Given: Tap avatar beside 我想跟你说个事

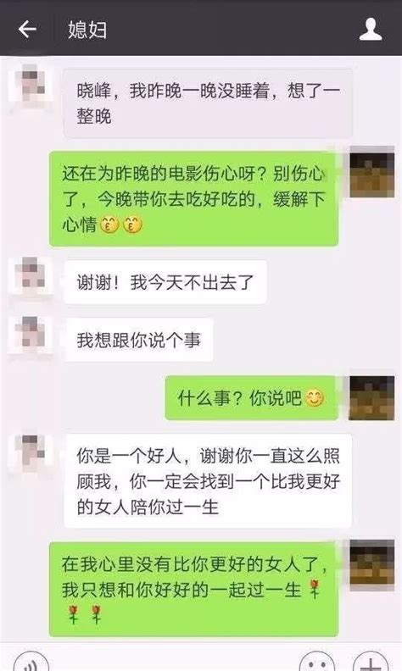Looking at the screenshot, I should click(x=31, y=335).
